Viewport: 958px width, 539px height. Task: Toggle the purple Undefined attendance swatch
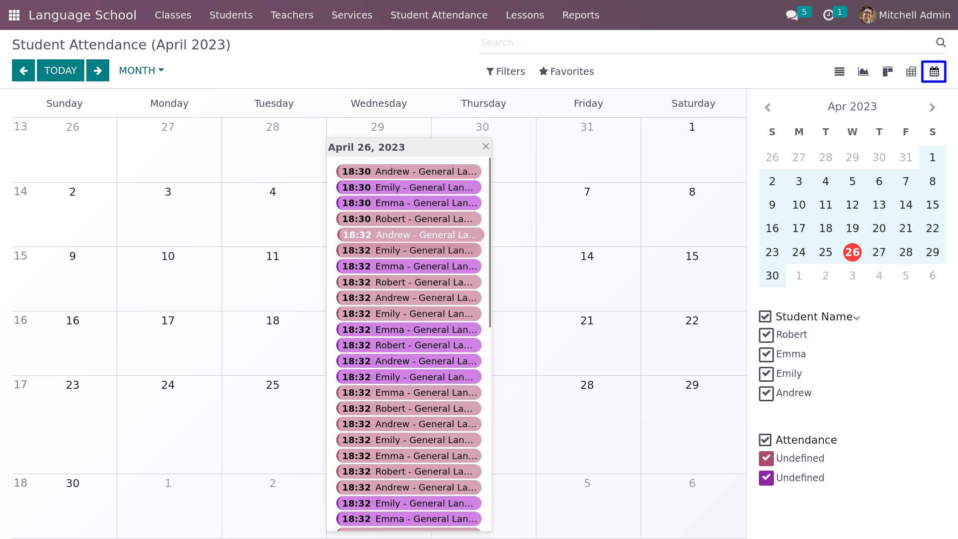coord(766,478)
